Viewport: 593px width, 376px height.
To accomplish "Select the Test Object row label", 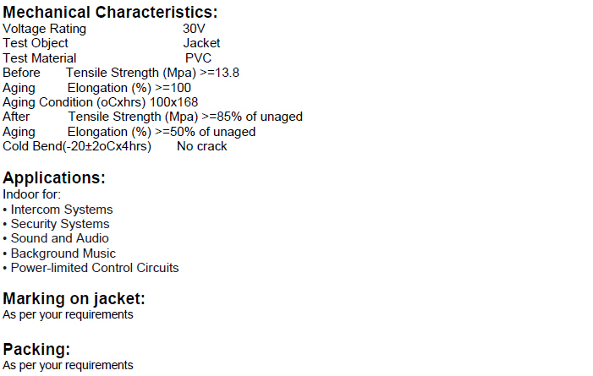I will 36,43.
